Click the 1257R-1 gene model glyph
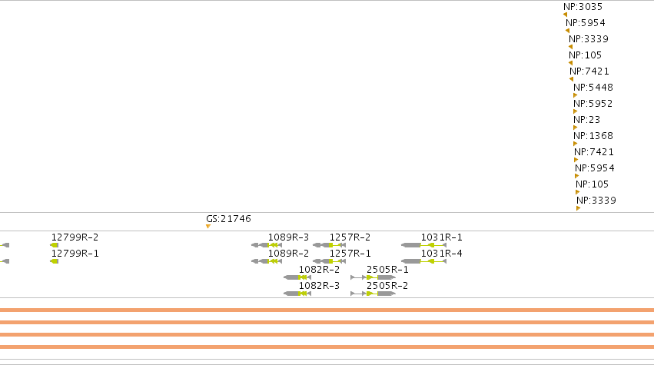This screenshot has width=654, height=365. (x=329, y=261)
